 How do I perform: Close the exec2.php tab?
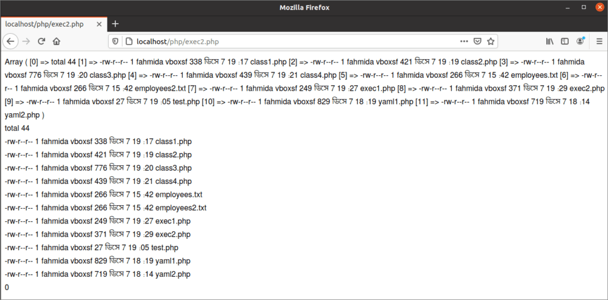pos(98,24)
